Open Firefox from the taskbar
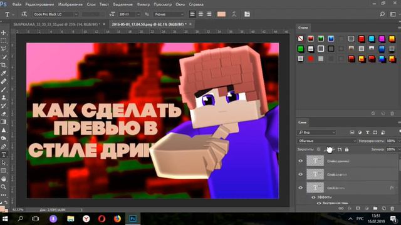Viewport: 401px width, 225px height. tap(117, 219)
